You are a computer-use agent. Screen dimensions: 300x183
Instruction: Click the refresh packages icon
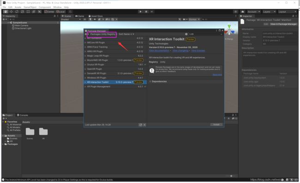tap(141, 125)
